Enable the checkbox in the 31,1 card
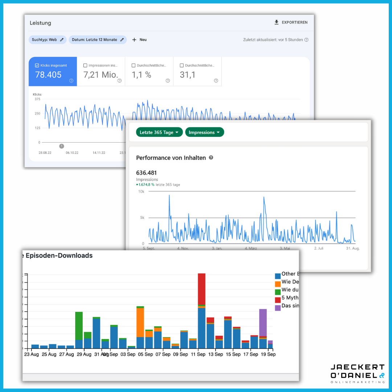392x392 pixels. pyautogui.click(x=182, y=65)
